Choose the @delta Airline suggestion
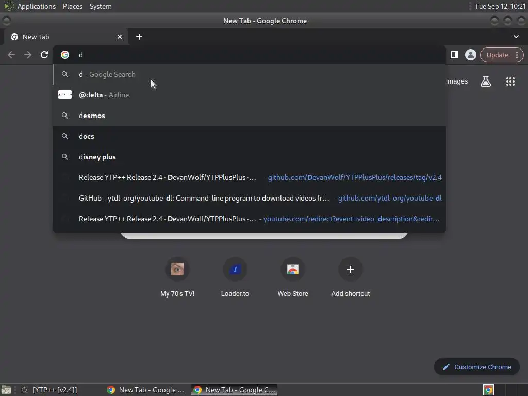Screen dimensions: 528x396 click(x=249, y=95)
